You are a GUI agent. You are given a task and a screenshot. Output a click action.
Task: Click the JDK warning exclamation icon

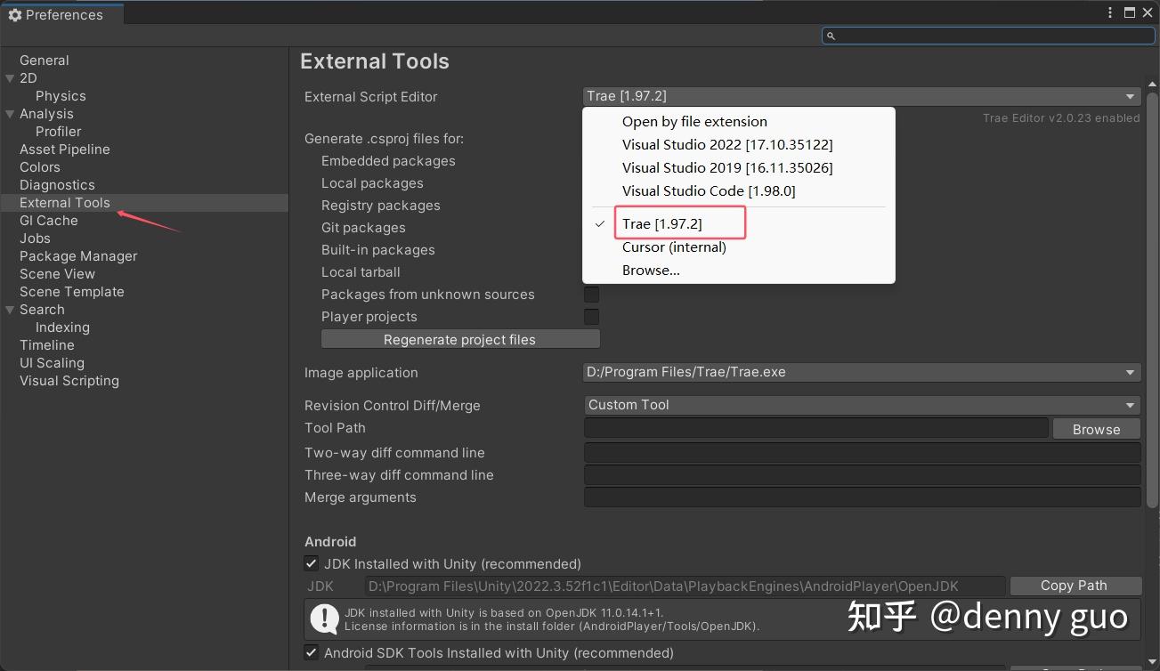(325, 618)
